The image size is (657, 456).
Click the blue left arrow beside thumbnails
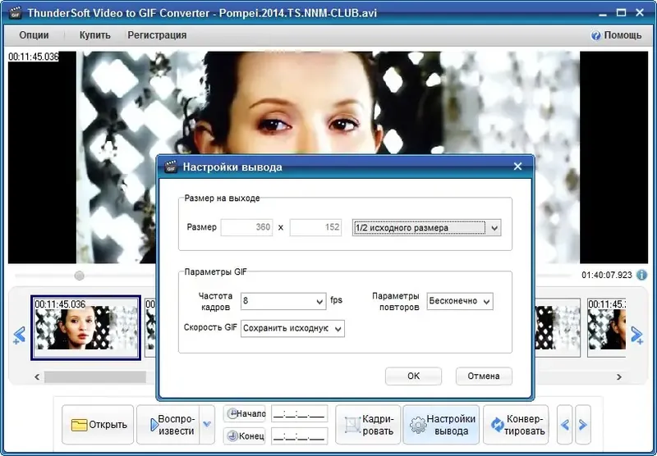[x=19, y=335]
